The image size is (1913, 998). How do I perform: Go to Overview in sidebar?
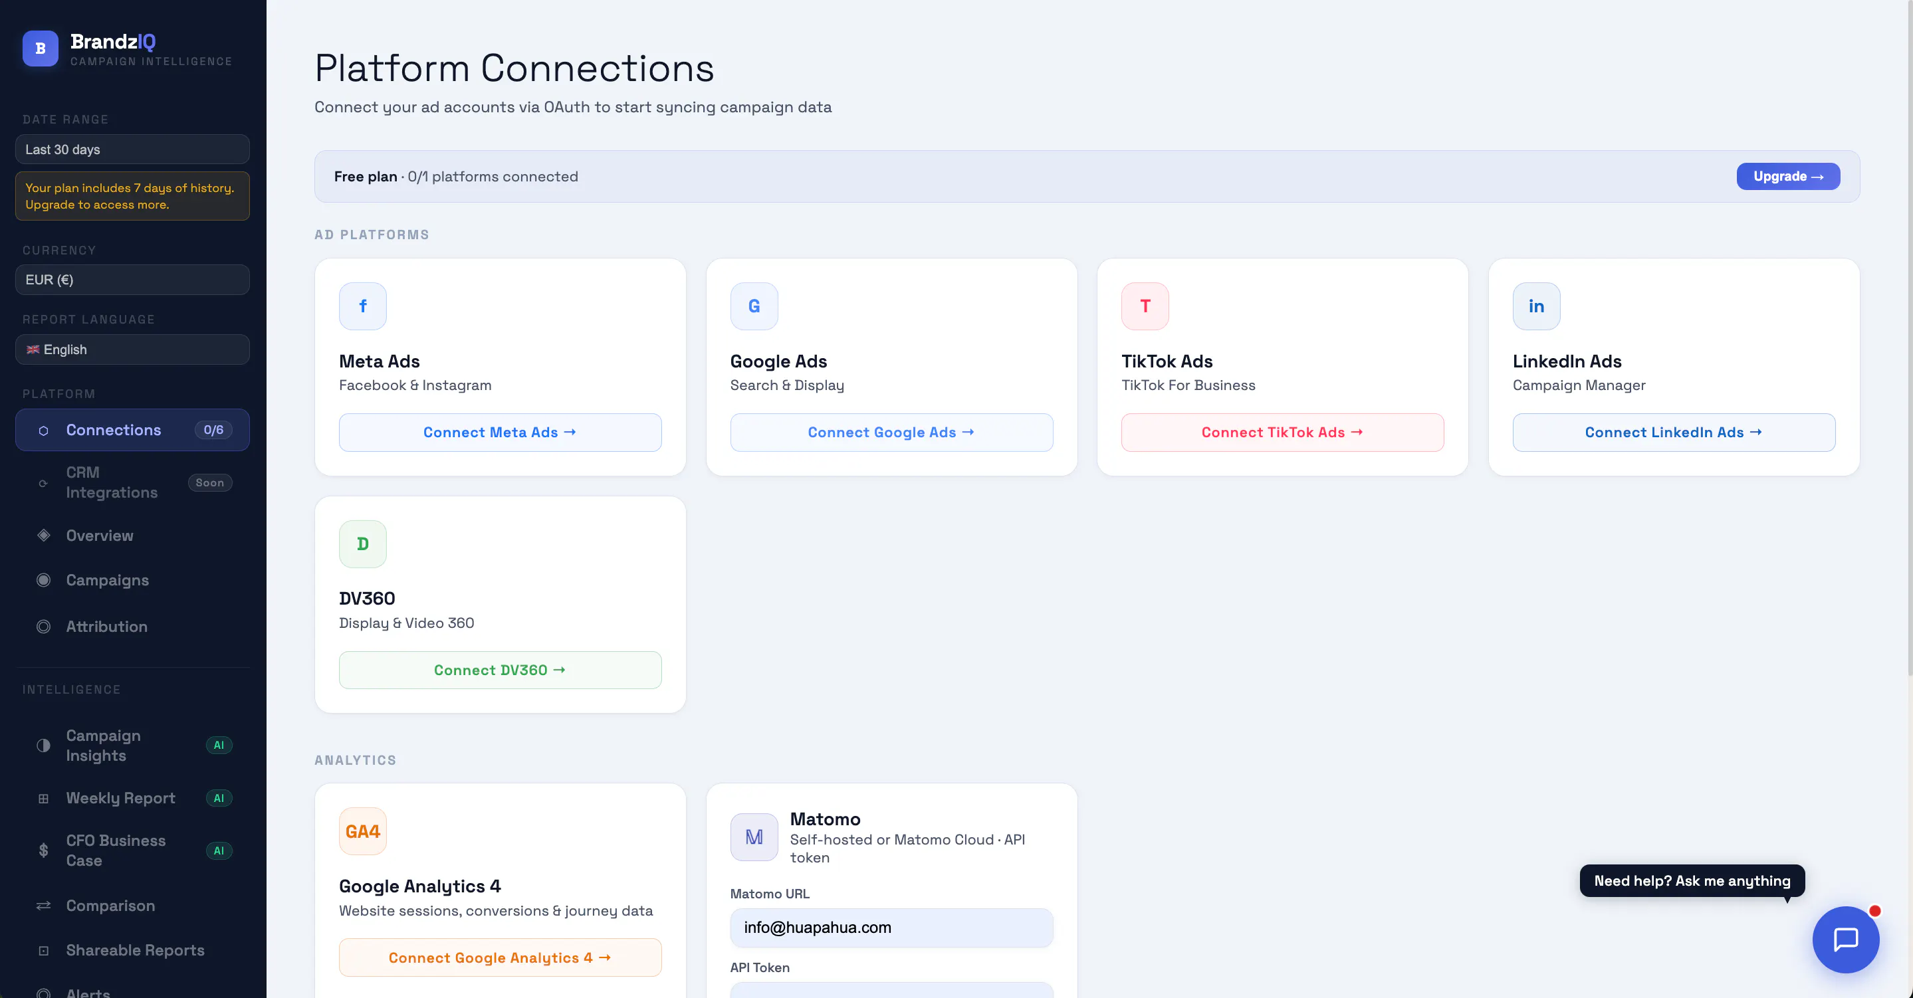(x=132, y=536)
